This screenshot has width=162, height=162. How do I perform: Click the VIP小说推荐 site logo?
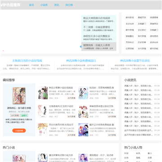pos(10,5)
